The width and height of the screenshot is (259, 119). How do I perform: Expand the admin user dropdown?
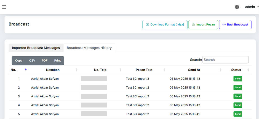click(252, 7)
